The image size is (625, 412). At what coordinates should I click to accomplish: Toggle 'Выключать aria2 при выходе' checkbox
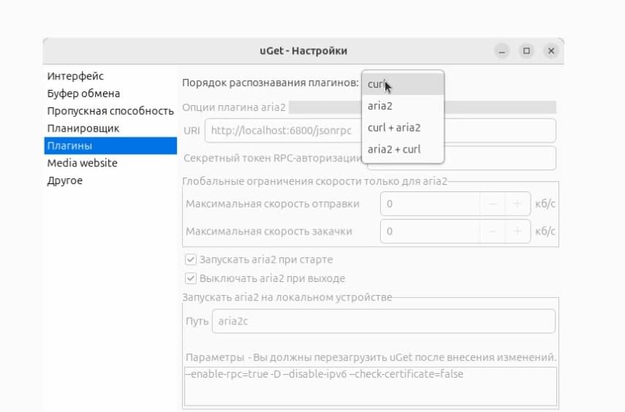191,278
